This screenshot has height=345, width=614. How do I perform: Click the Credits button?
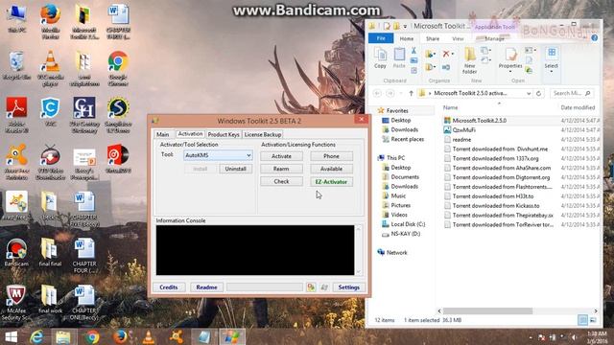tap(169, 287)
